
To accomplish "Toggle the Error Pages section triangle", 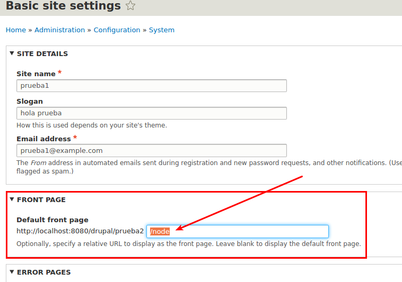I will click(x=12, y=272).
